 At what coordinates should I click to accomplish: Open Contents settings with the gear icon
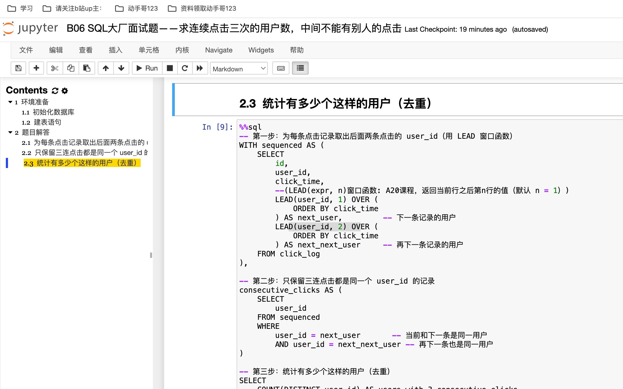(64, 91)
